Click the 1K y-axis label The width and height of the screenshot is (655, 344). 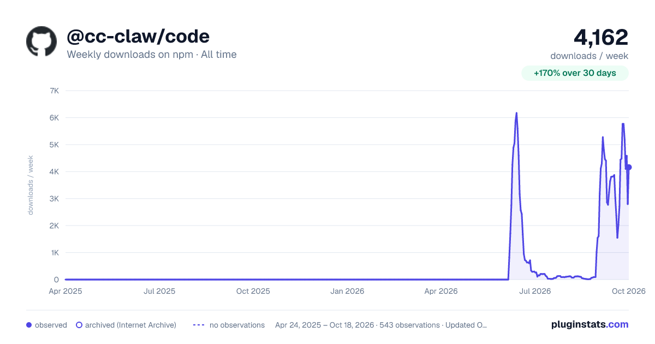click(x=54, y=253)
